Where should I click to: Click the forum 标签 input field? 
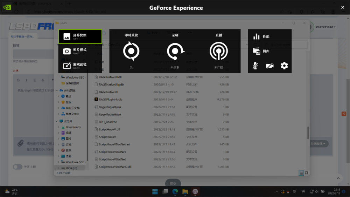[33, 54]
